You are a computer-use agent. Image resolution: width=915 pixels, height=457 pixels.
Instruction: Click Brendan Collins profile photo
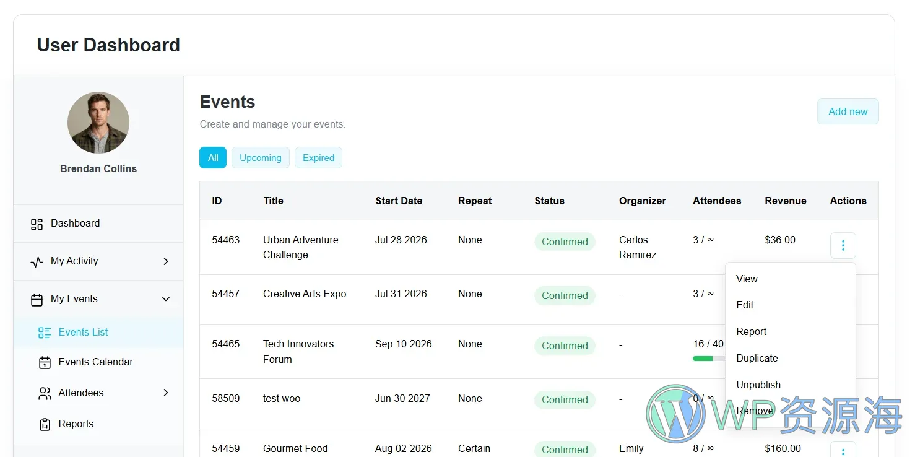point(98,123)
